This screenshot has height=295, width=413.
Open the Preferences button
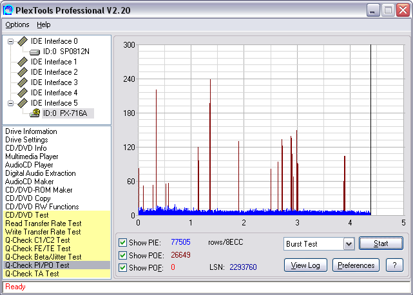click(x=356, y=265)
